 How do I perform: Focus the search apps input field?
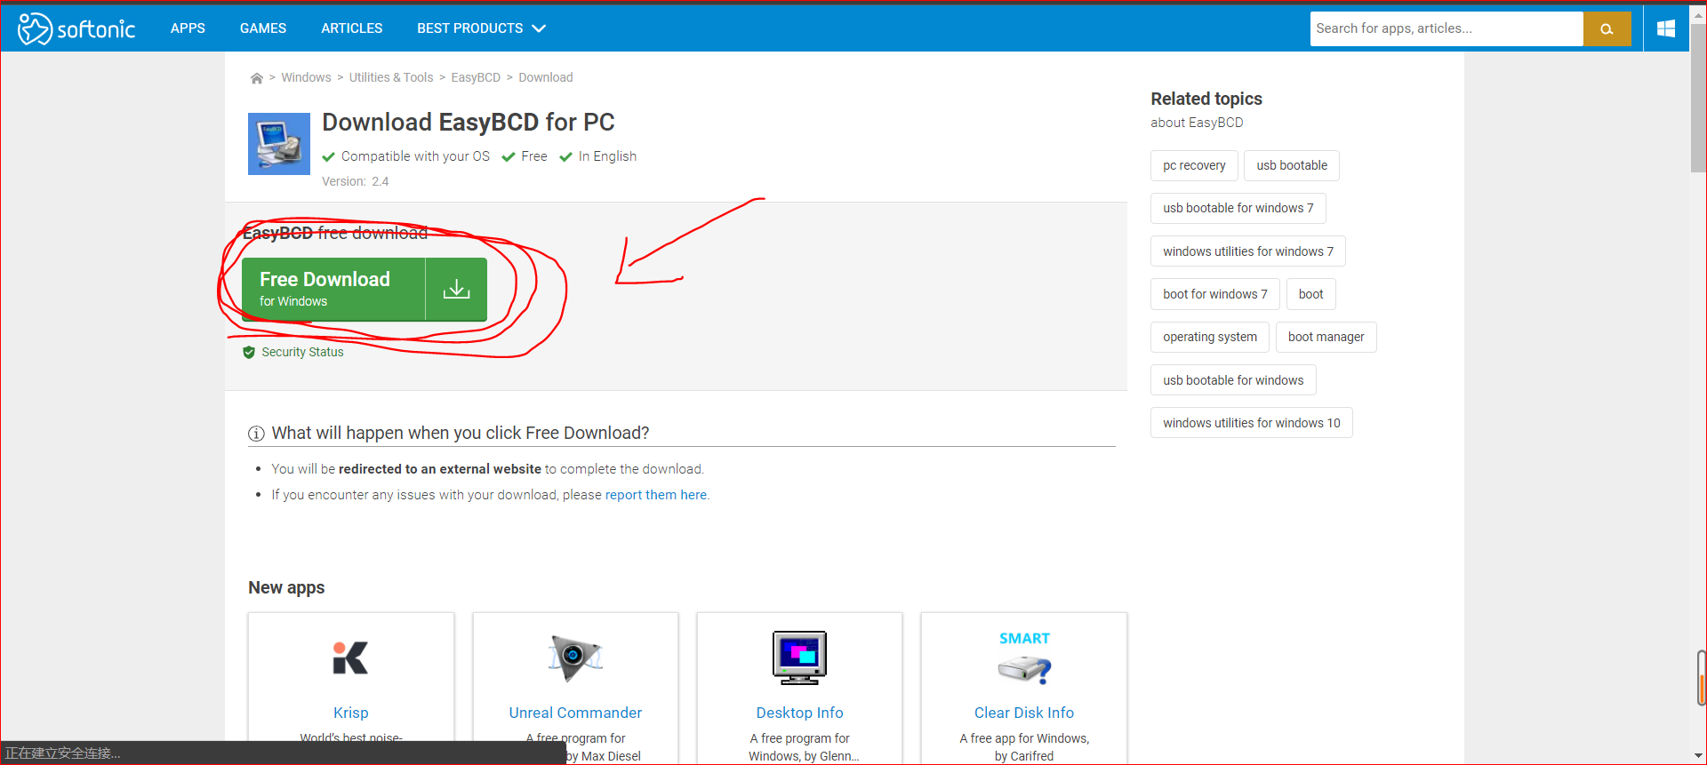[1447, 28]
